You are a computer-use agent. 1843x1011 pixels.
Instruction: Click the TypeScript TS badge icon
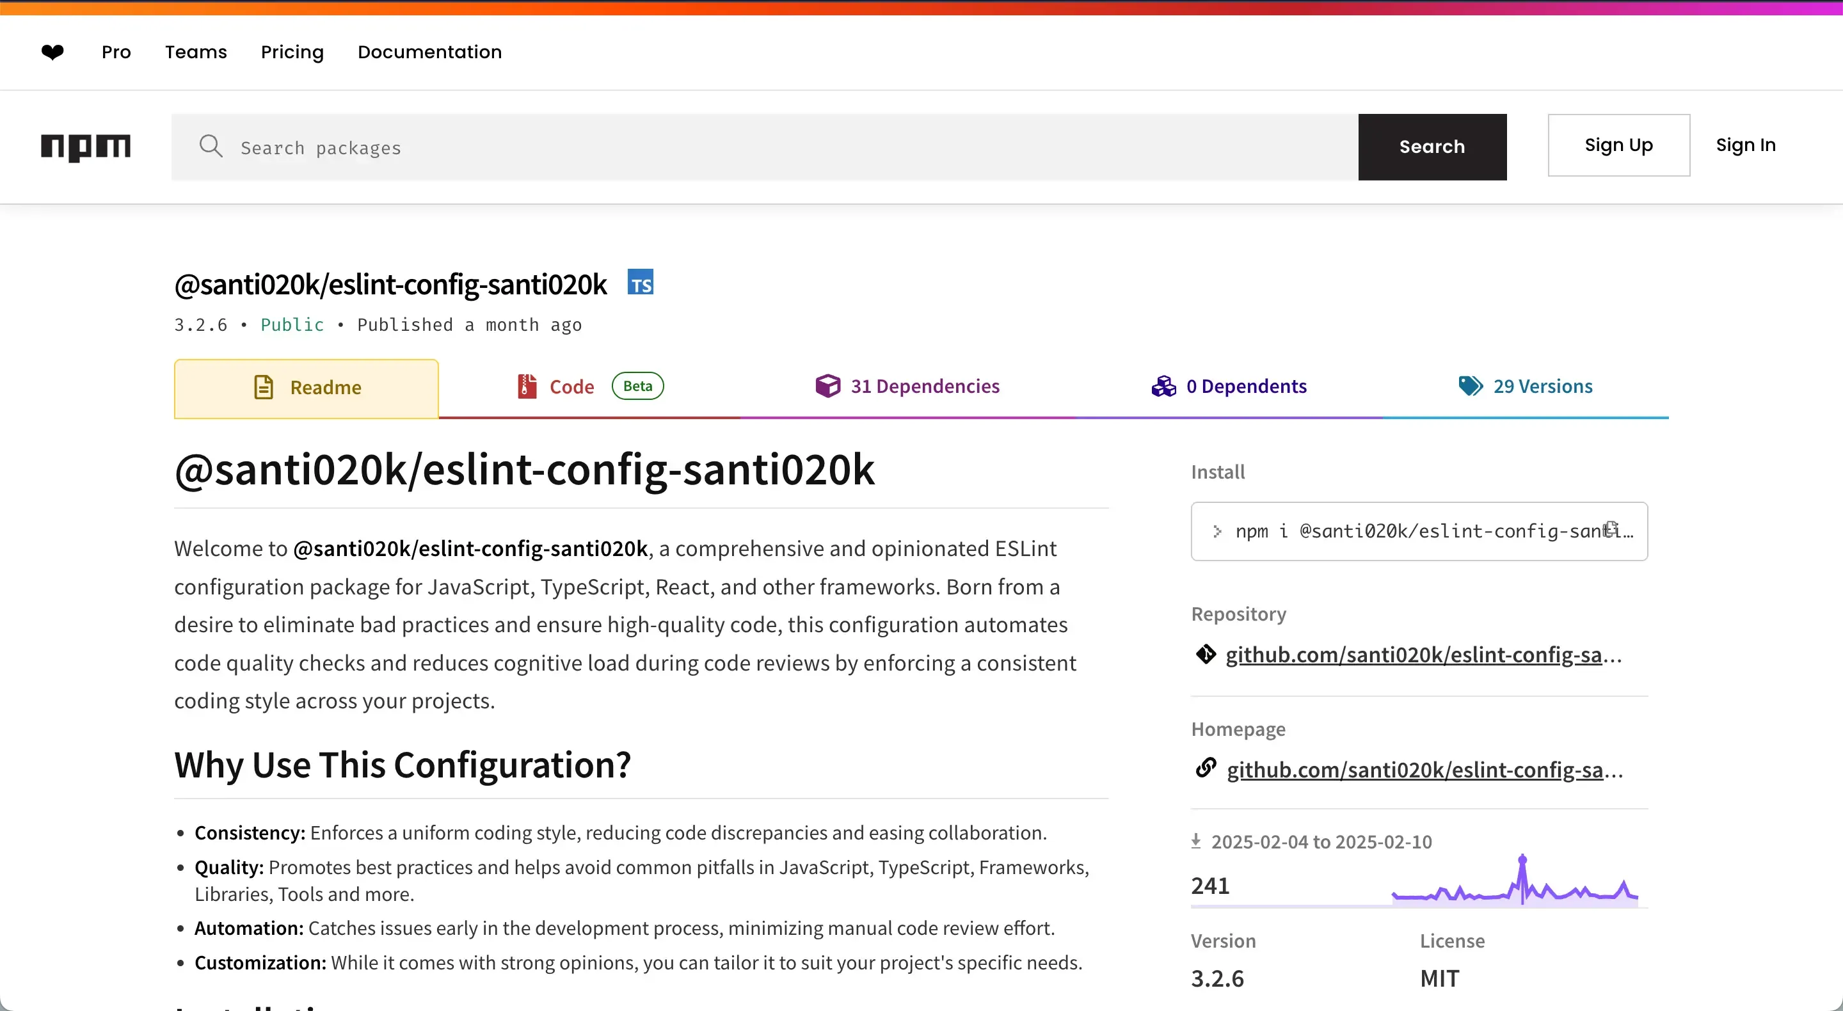(x=641, y=283)
